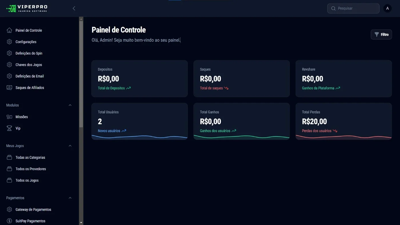Click the dollar icon beside SuitPay Pagamentos
Viewport: 400px width, 225px height.
pos(9,221)
